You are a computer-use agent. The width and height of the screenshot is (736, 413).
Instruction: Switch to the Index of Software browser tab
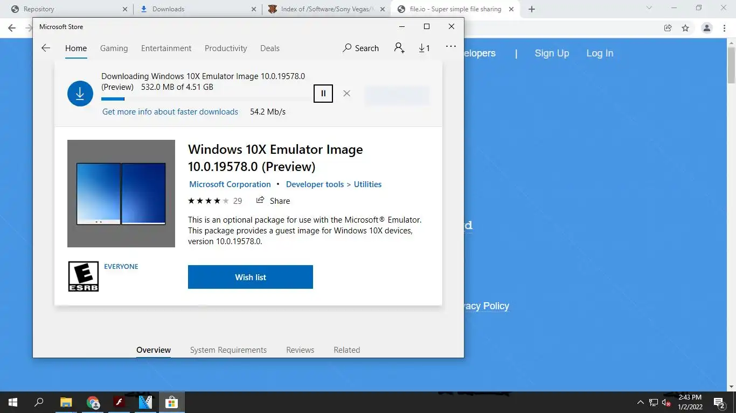pyautogui.click(x=327, y=9)
